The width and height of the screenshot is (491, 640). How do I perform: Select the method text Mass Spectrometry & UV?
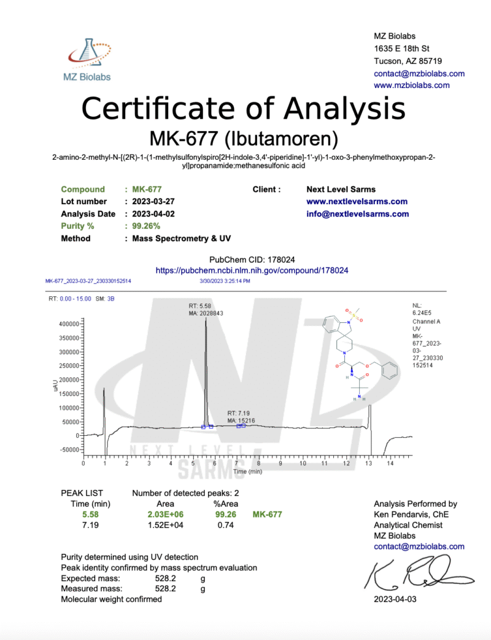point(181,239)
